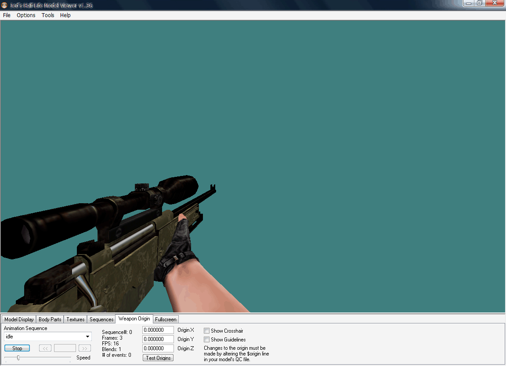Click the 'Frames: 3' info text
506x366 pixels.
112,338
